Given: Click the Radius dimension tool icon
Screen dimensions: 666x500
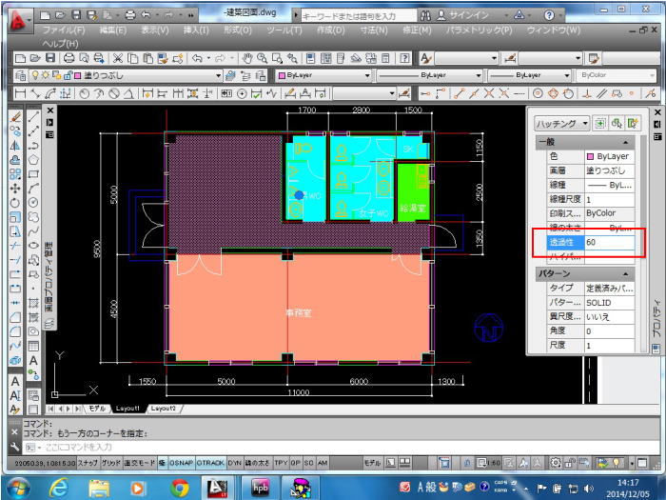Looking at the screenshot, I should tap(84, 93).
